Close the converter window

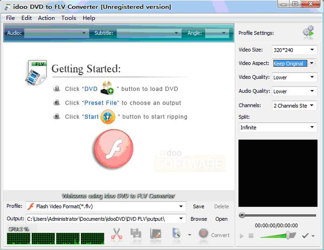click(310, 4)
